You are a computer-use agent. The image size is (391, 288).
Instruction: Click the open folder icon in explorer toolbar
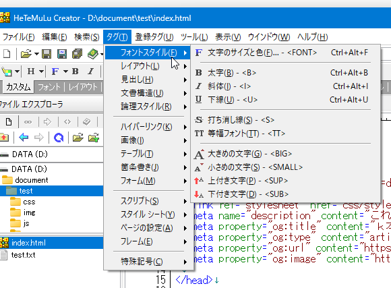click(x=78, y=138)
